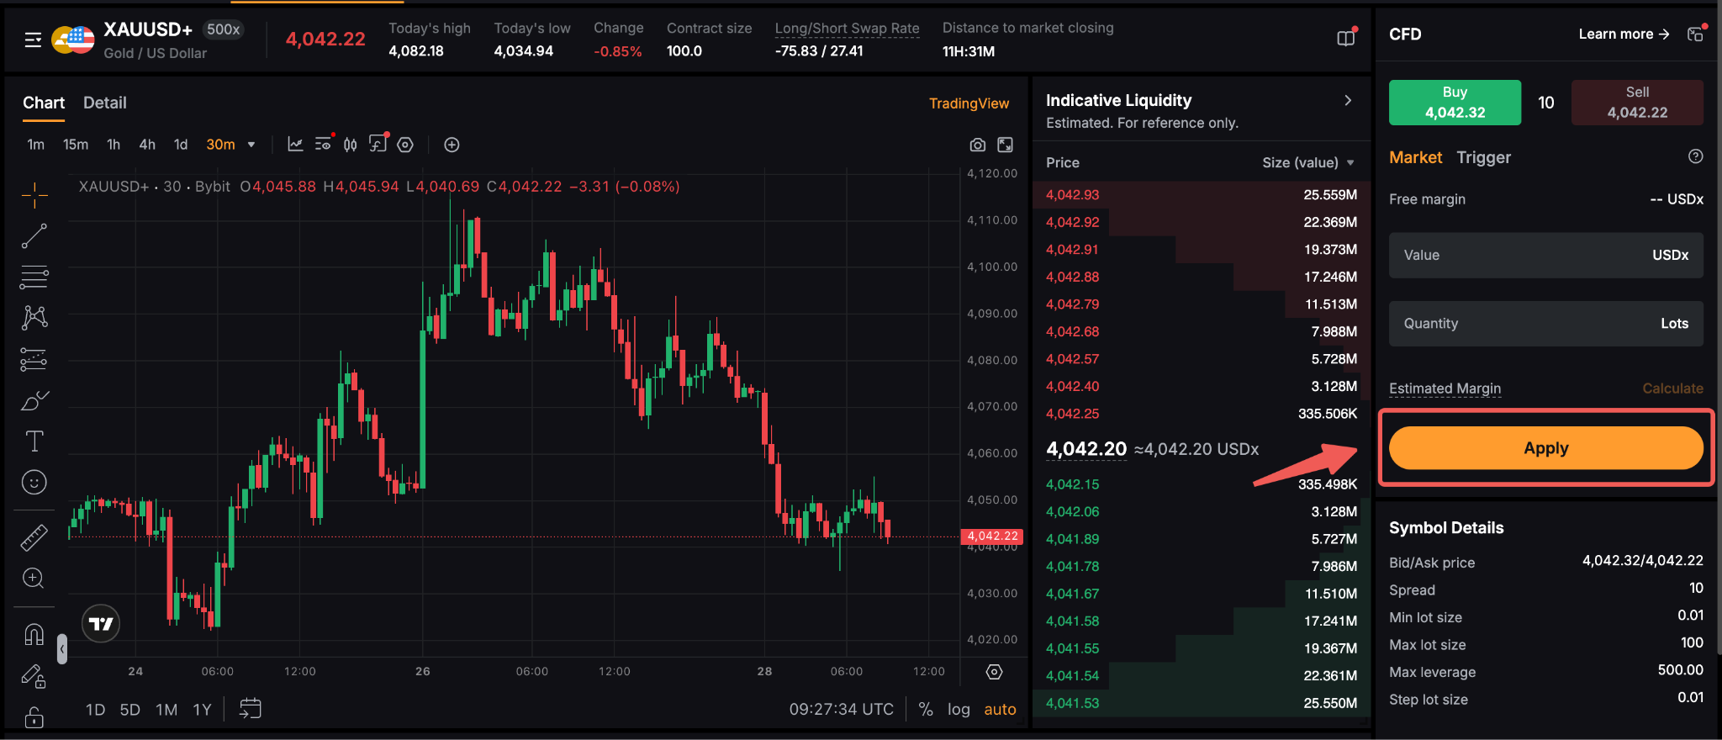1722x740 pixels.
Task: Select the text annotation tool
Action: [x=34, y=441]
